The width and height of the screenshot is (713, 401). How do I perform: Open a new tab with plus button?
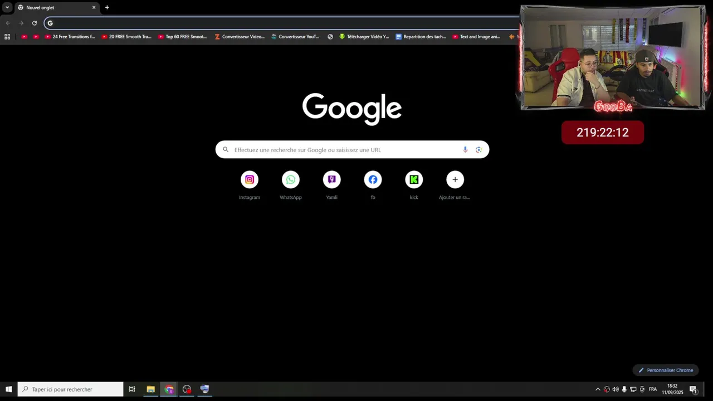pos(107,8)
